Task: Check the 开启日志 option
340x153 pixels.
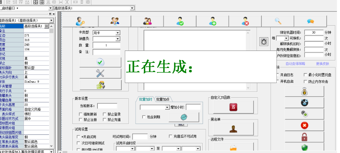Action: point(277,75)
